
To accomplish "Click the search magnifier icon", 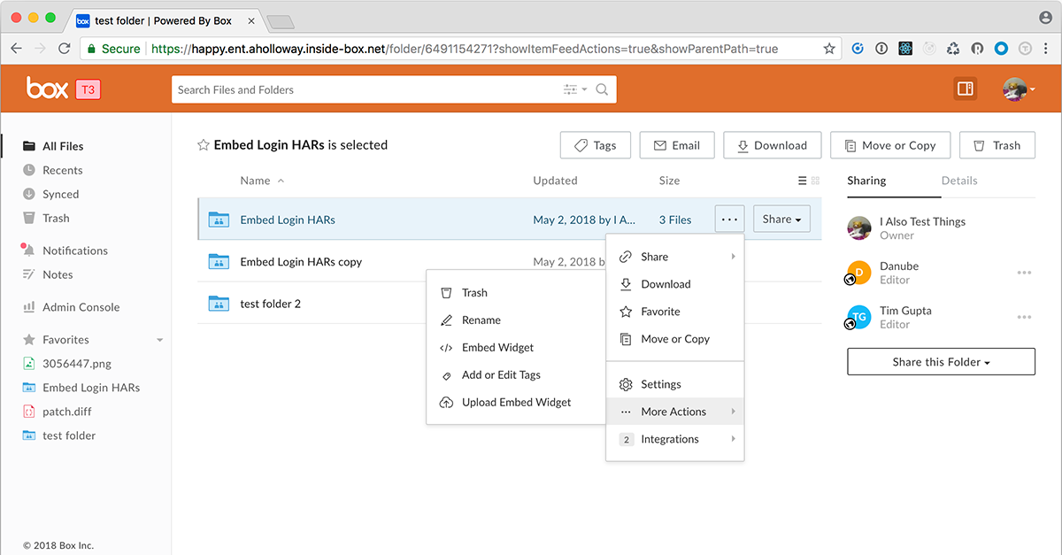I will 601,89.
